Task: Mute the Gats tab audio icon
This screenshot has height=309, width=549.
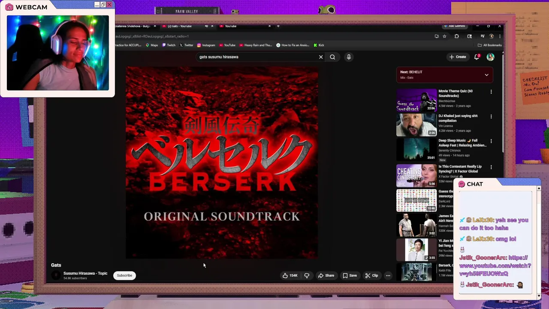Action: point(206,26)
